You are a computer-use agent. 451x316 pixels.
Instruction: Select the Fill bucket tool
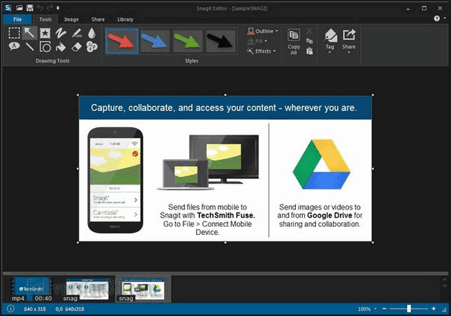tap(60, 47)
